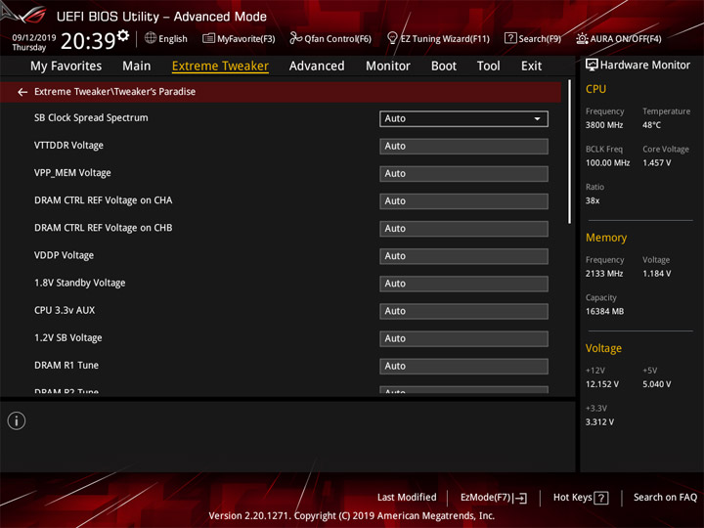704x528 pixels.
Task: Click DRAM CTRL REF Voltage on CHA label
Action: coord(104,200)
